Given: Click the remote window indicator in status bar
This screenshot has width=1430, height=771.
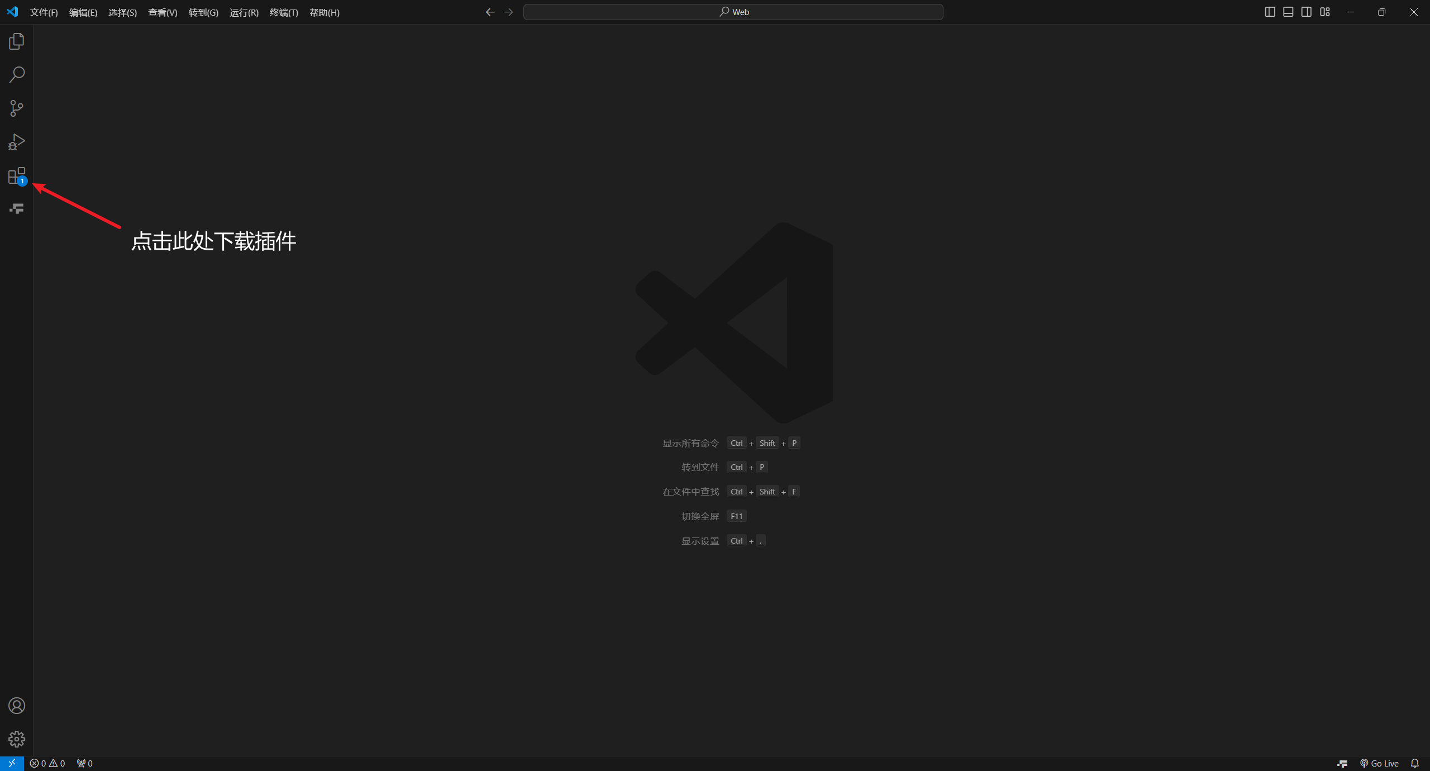Looking at the screenshot, I should (x=12, y=763).
